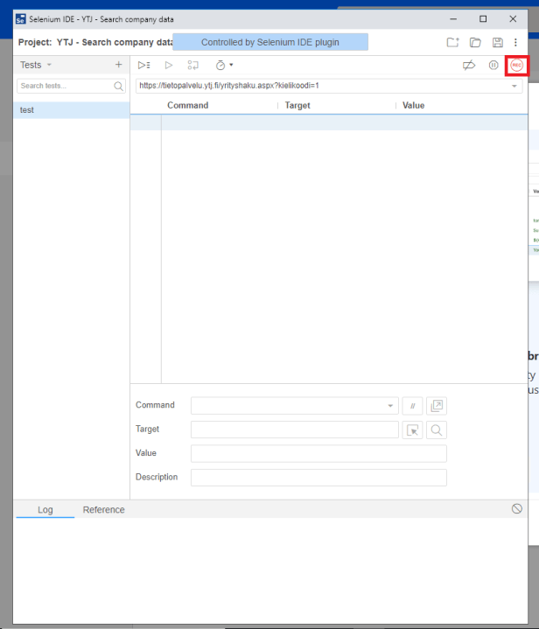Pause test execution
The image size is (539, 629).
[493, 65]
